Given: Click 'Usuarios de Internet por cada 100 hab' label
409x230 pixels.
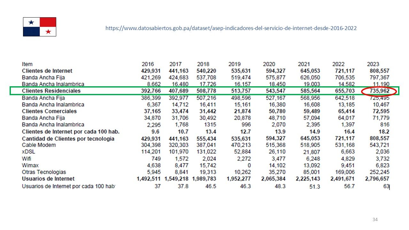Looking at the screenshot, I should [x=68, y=186].
